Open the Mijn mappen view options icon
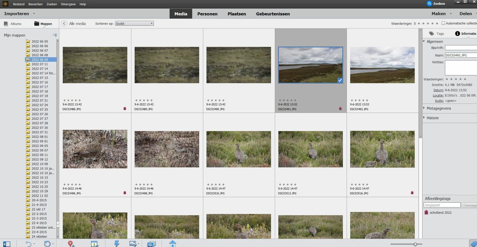The image size is (477, 247). click(55, 35)
